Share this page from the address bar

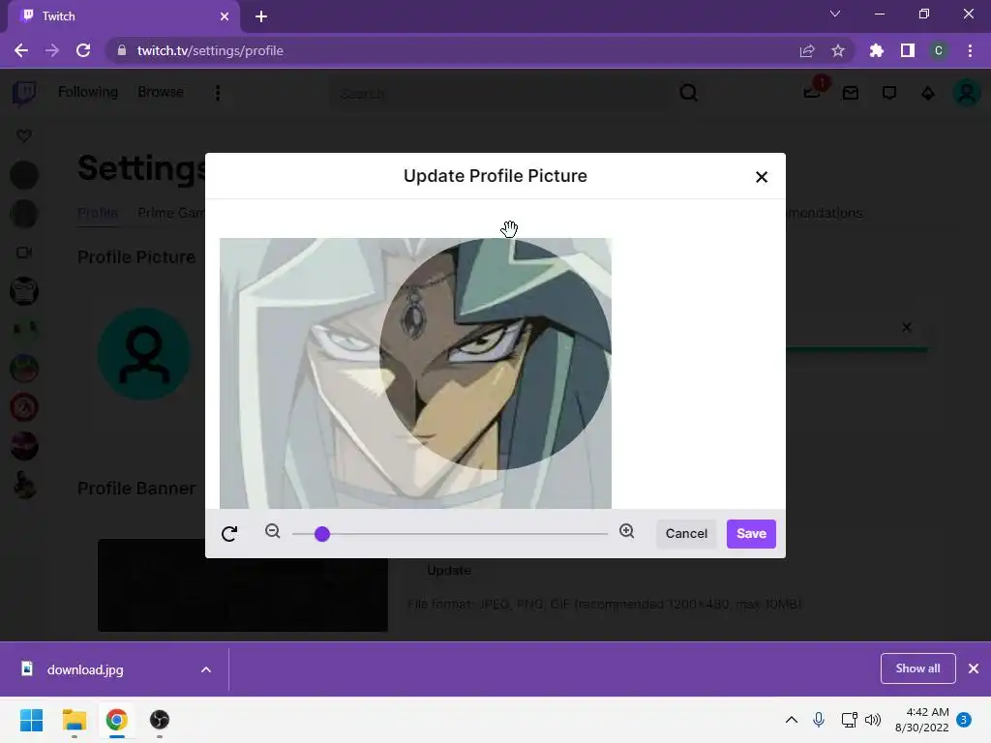[x=807, y=50]
